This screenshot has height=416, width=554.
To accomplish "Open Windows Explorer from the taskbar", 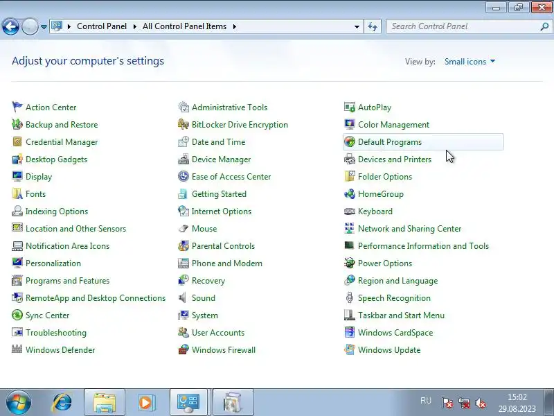I will pyautogui.click(x=105, y=402).
